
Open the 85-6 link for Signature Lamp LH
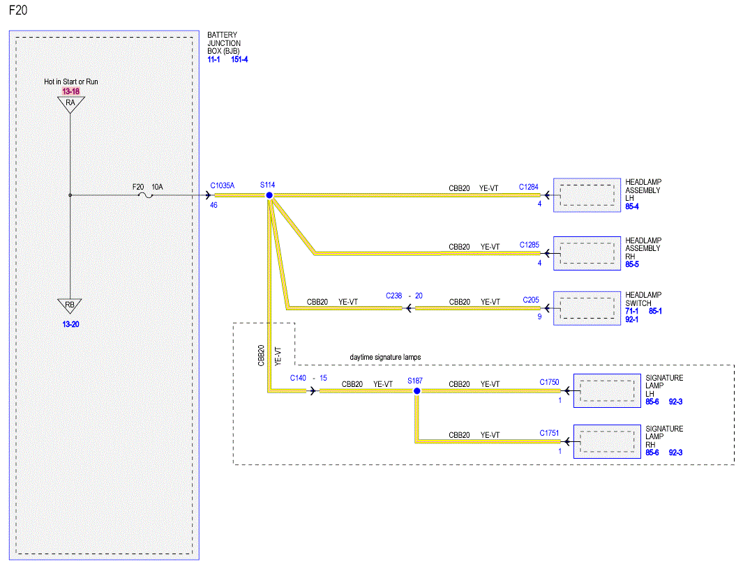pos(652,402)
